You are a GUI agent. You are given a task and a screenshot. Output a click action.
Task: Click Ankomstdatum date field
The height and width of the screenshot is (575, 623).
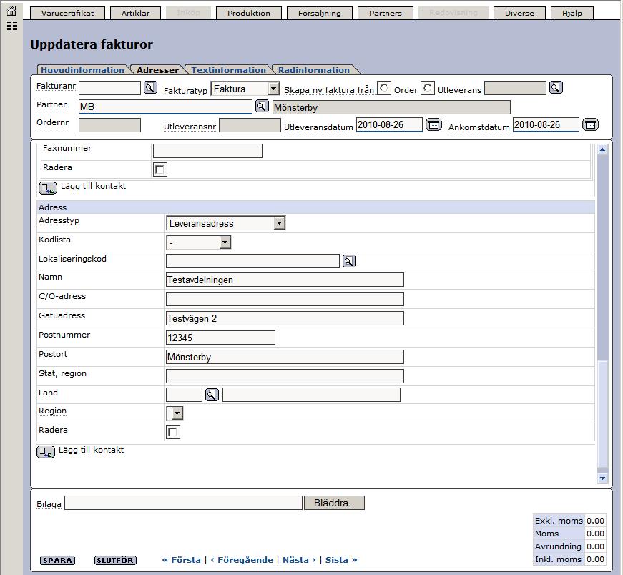546,124
